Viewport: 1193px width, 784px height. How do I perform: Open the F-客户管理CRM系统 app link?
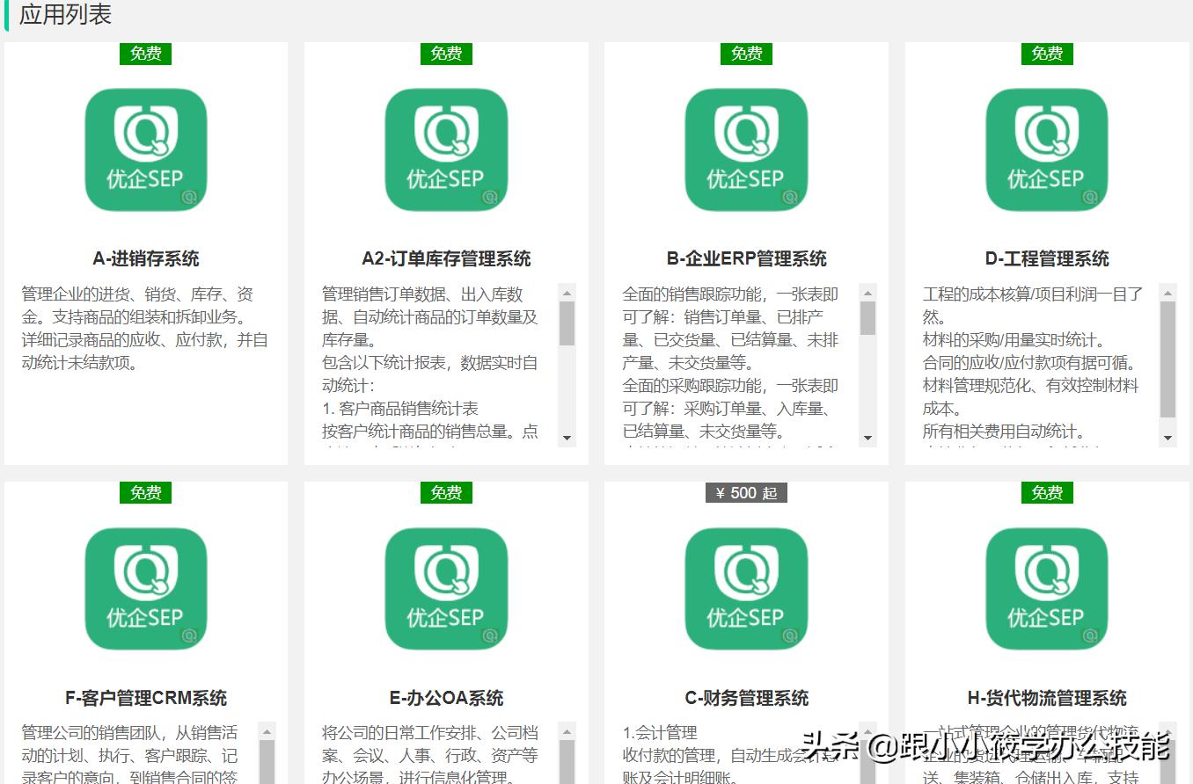click(145, 697)
